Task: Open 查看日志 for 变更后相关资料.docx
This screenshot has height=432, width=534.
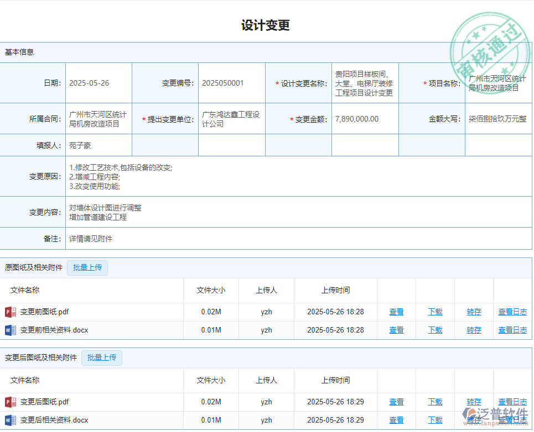Action: coord(512,420)
